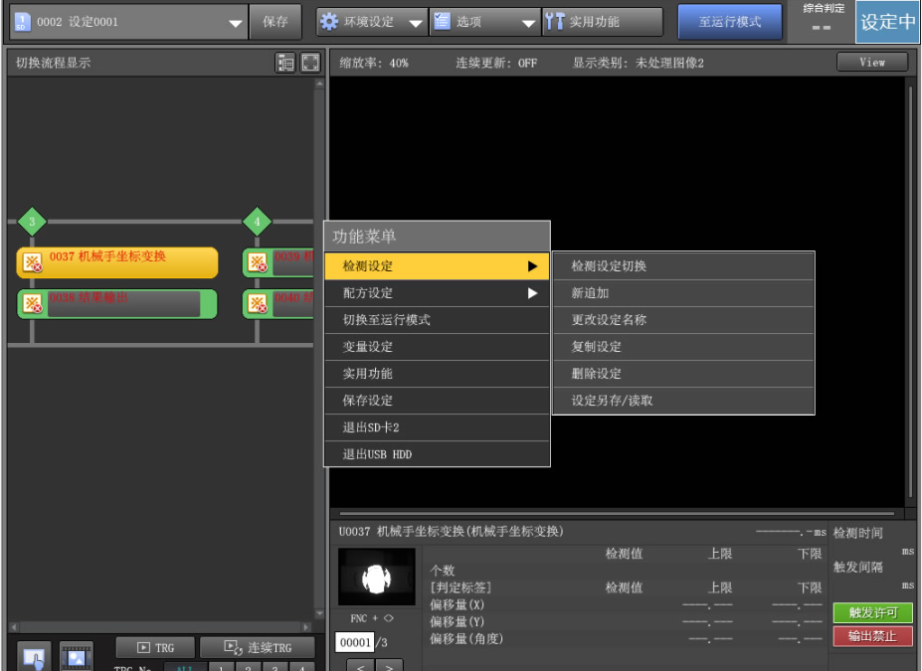The image size is (922, 671).
Task: Select trigger number ALL
Action: tap(185, 667)
